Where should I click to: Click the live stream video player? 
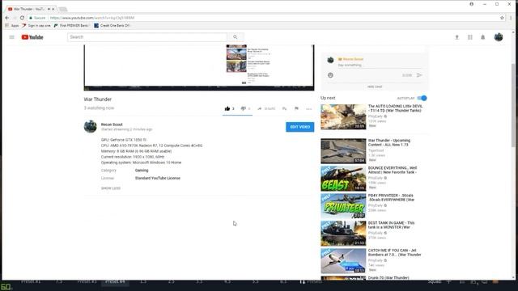[199, 67]
